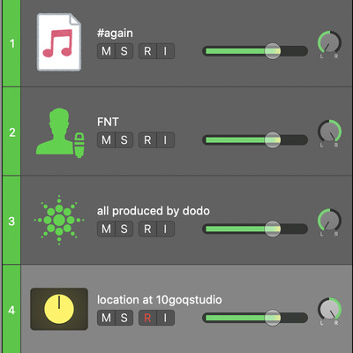Click the green starburst icon on track 3
The image size is (353, 353).
(x=59, y=220)
